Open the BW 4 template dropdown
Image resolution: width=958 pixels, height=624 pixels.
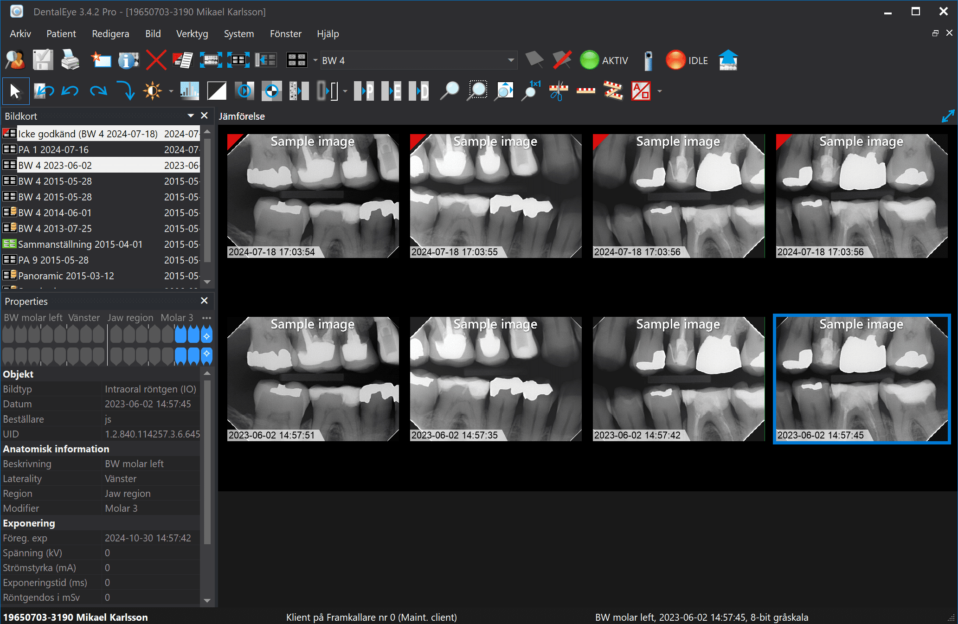[x=511, y=60]
